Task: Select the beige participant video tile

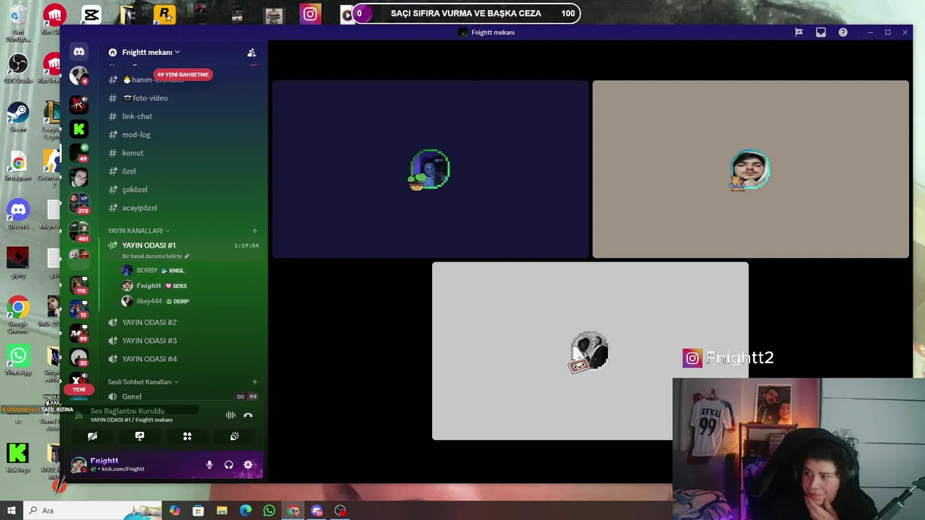Action: 750,169
